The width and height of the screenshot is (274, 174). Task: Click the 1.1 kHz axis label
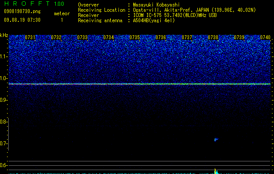[4, 57]
